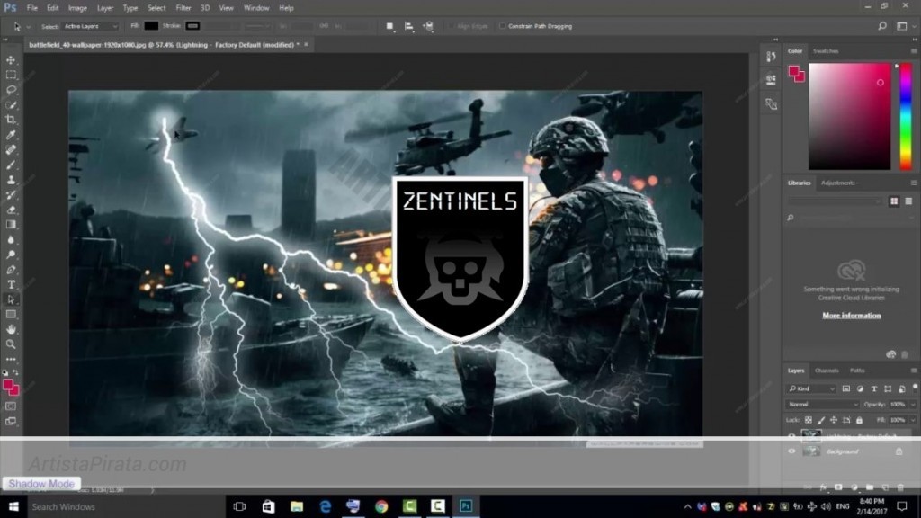Toggle smart object filter in Layers panel

pyautogui.click(x=901, y=388)
